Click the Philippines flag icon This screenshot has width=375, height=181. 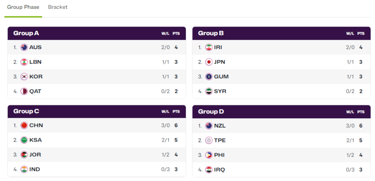click(209, 155)
